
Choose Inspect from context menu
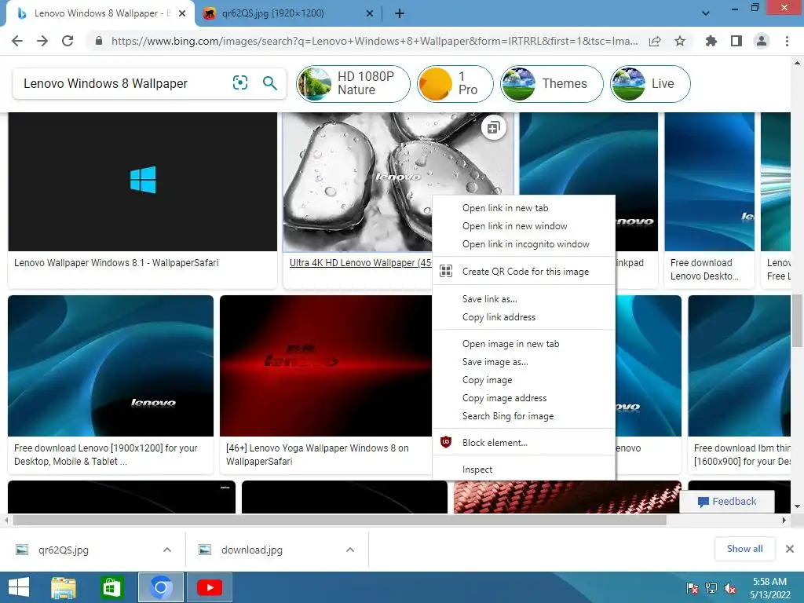click(524, 470)
